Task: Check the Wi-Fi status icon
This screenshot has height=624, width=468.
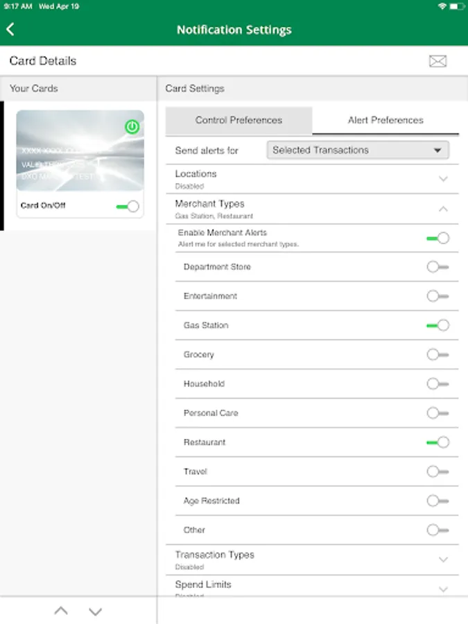Action: coord(442,6)
